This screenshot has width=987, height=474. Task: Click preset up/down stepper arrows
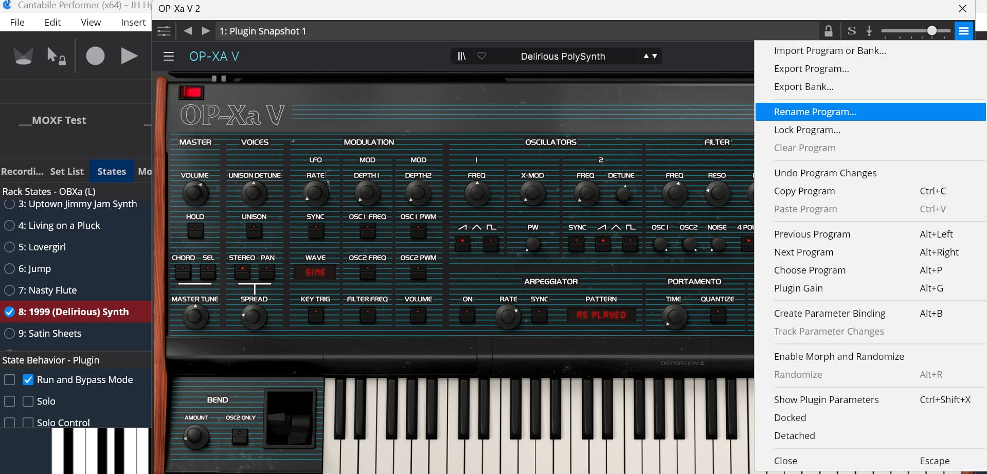(650, 56)
